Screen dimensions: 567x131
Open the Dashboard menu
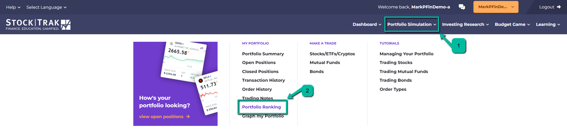point(367,24)
